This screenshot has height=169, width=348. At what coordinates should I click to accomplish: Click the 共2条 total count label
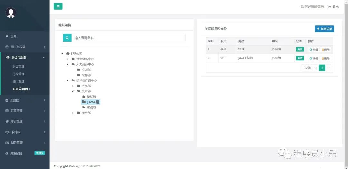(x=307, y=68)
